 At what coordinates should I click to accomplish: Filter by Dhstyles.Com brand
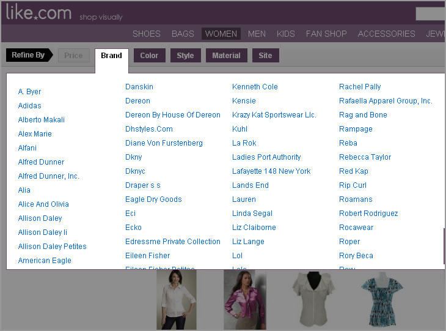(x=148, y=129)
